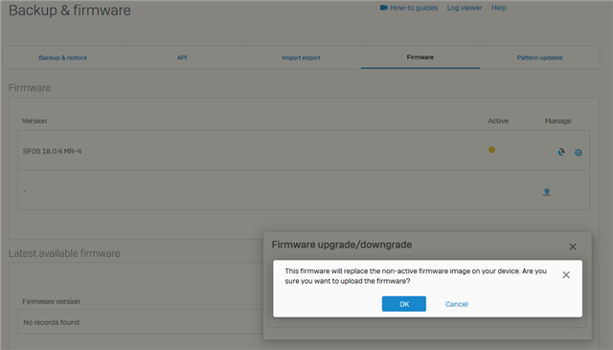The width and height of the screenshot is (613, 350).
Task: Click the OK button in the dialog
Action: point(404,304)
